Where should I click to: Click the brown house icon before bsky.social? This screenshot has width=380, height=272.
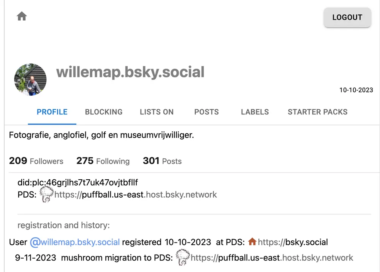(252, 242)
